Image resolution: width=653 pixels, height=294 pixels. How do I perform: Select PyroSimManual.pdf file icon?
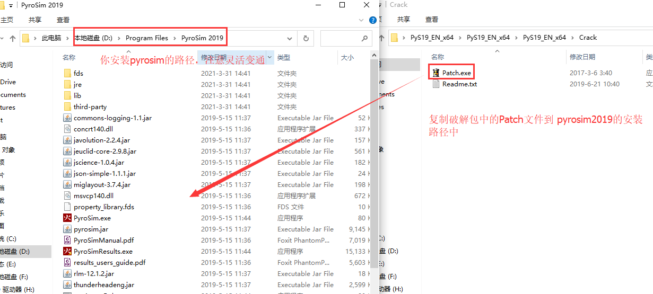pos(67,240)
